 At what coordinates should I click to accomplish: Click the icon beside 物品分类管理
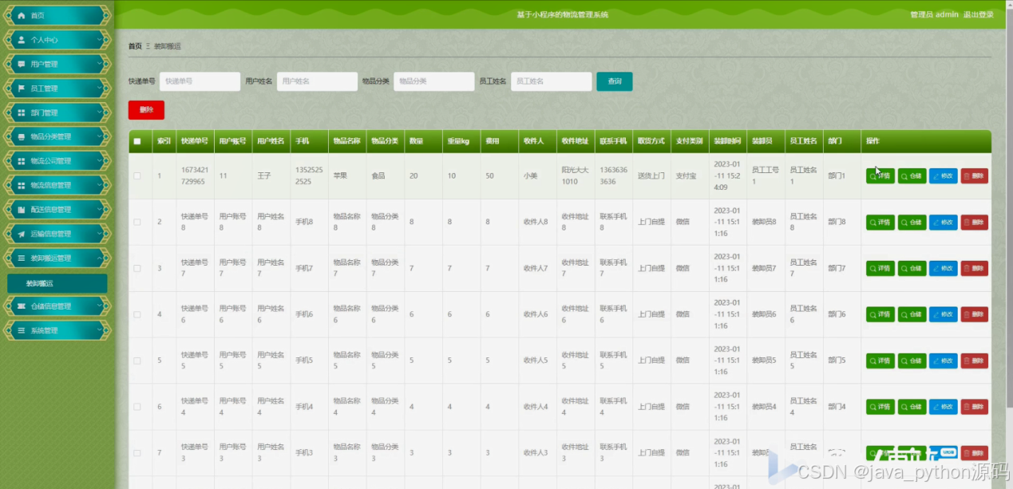pyautogui.click(x=21, y=136)
